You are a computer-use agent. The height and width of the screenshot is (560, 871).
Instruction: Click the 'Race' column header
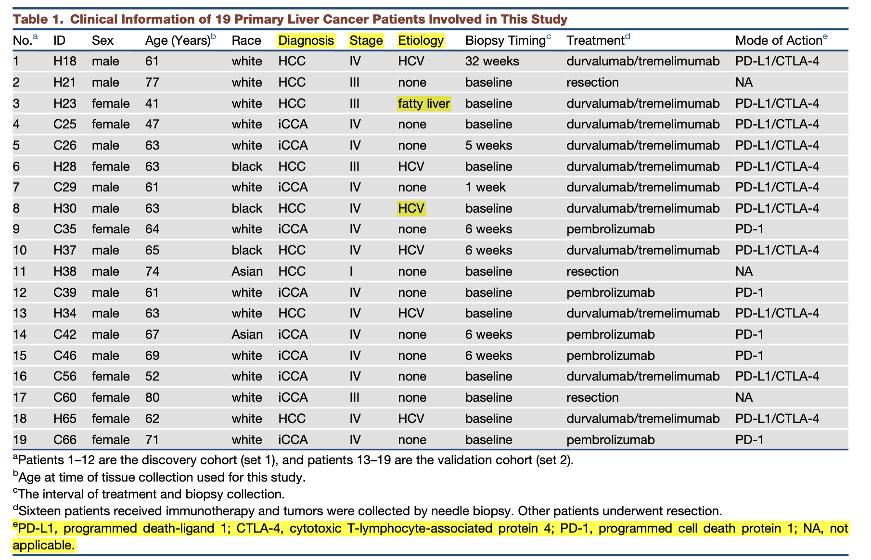tap(246, 40)
